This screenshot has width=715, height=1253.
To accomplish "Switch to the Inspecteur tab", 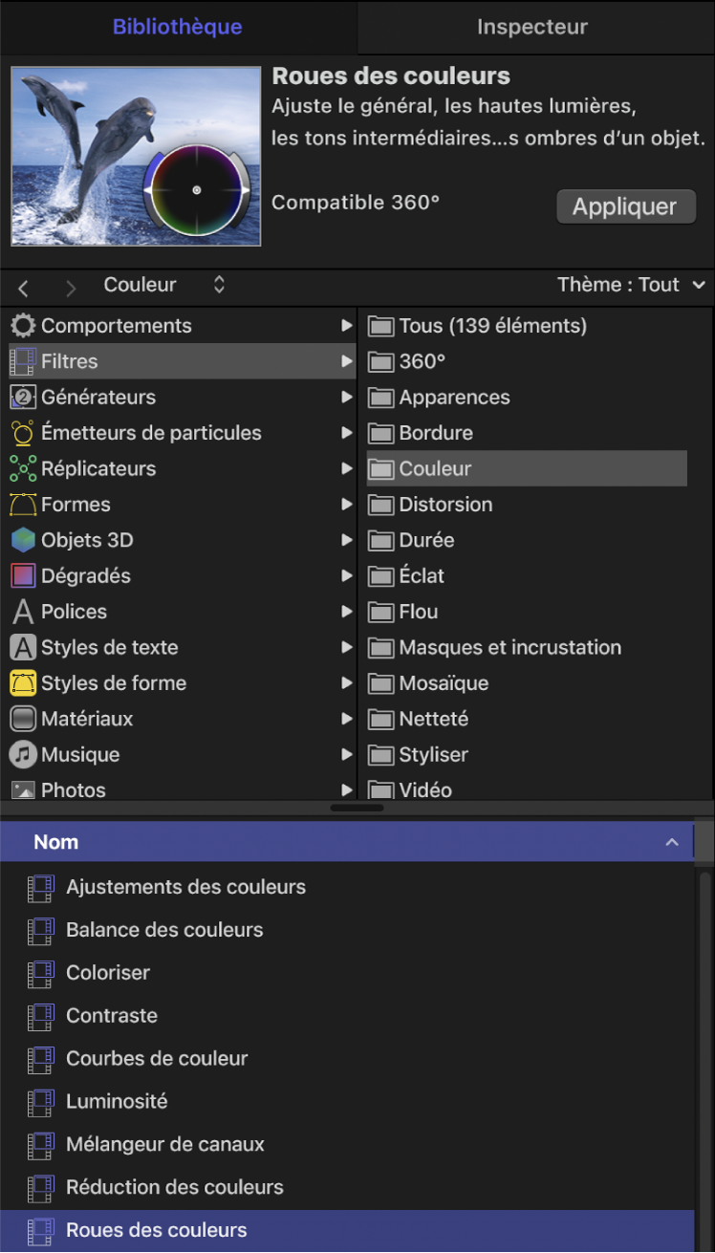I will pyautogui.click(x=532, y=27).
